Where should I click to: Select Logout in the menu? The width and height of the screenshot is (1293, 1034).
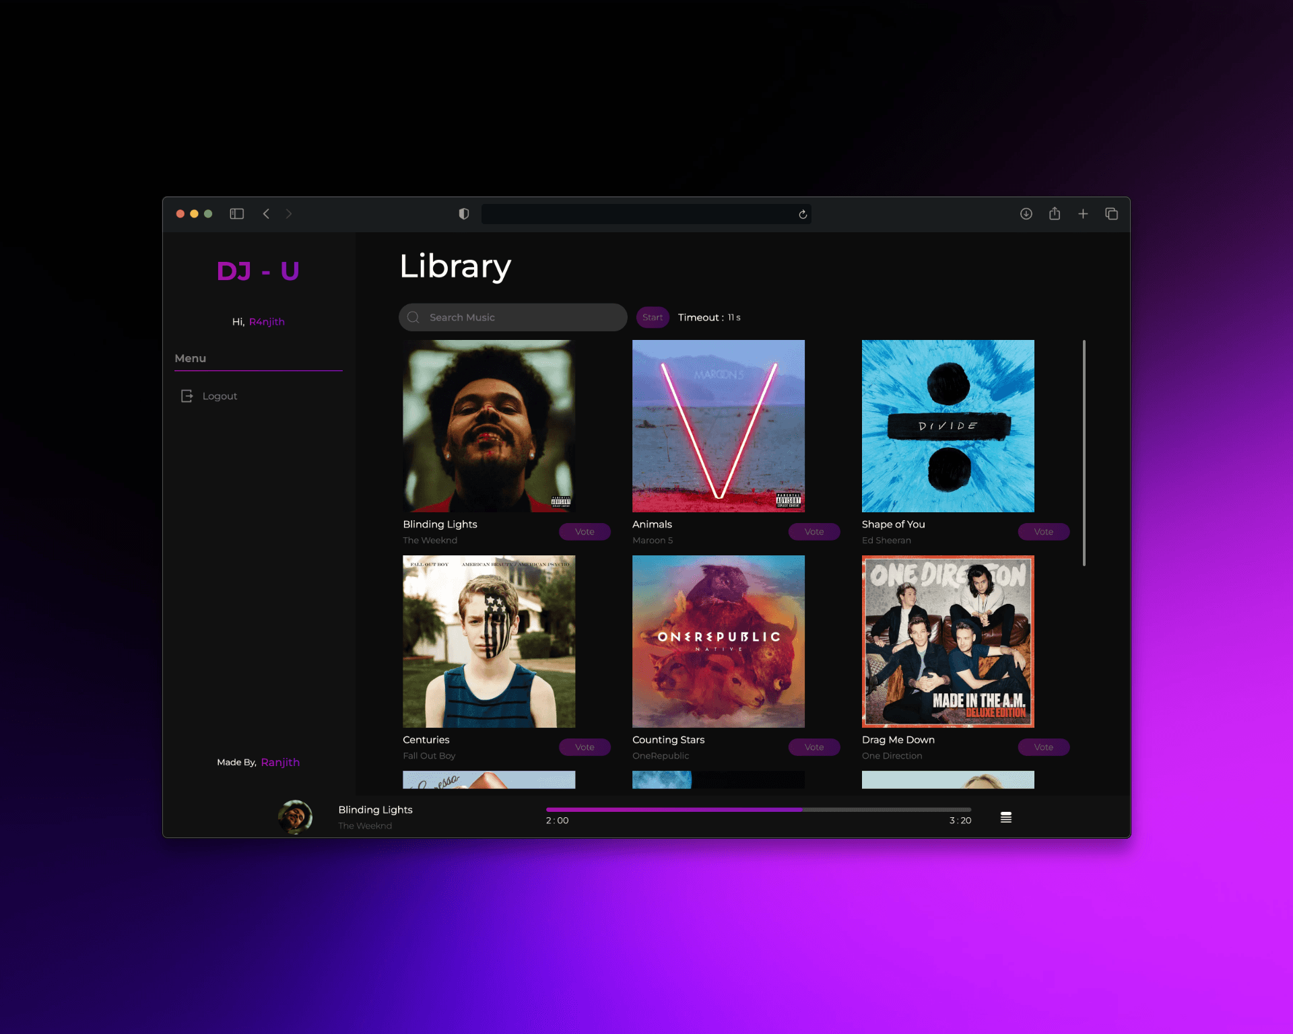220,396
